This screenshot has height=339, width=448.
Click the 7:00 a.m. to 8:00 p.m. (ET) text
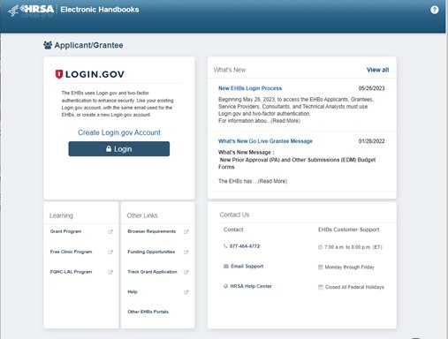(353, 247)
